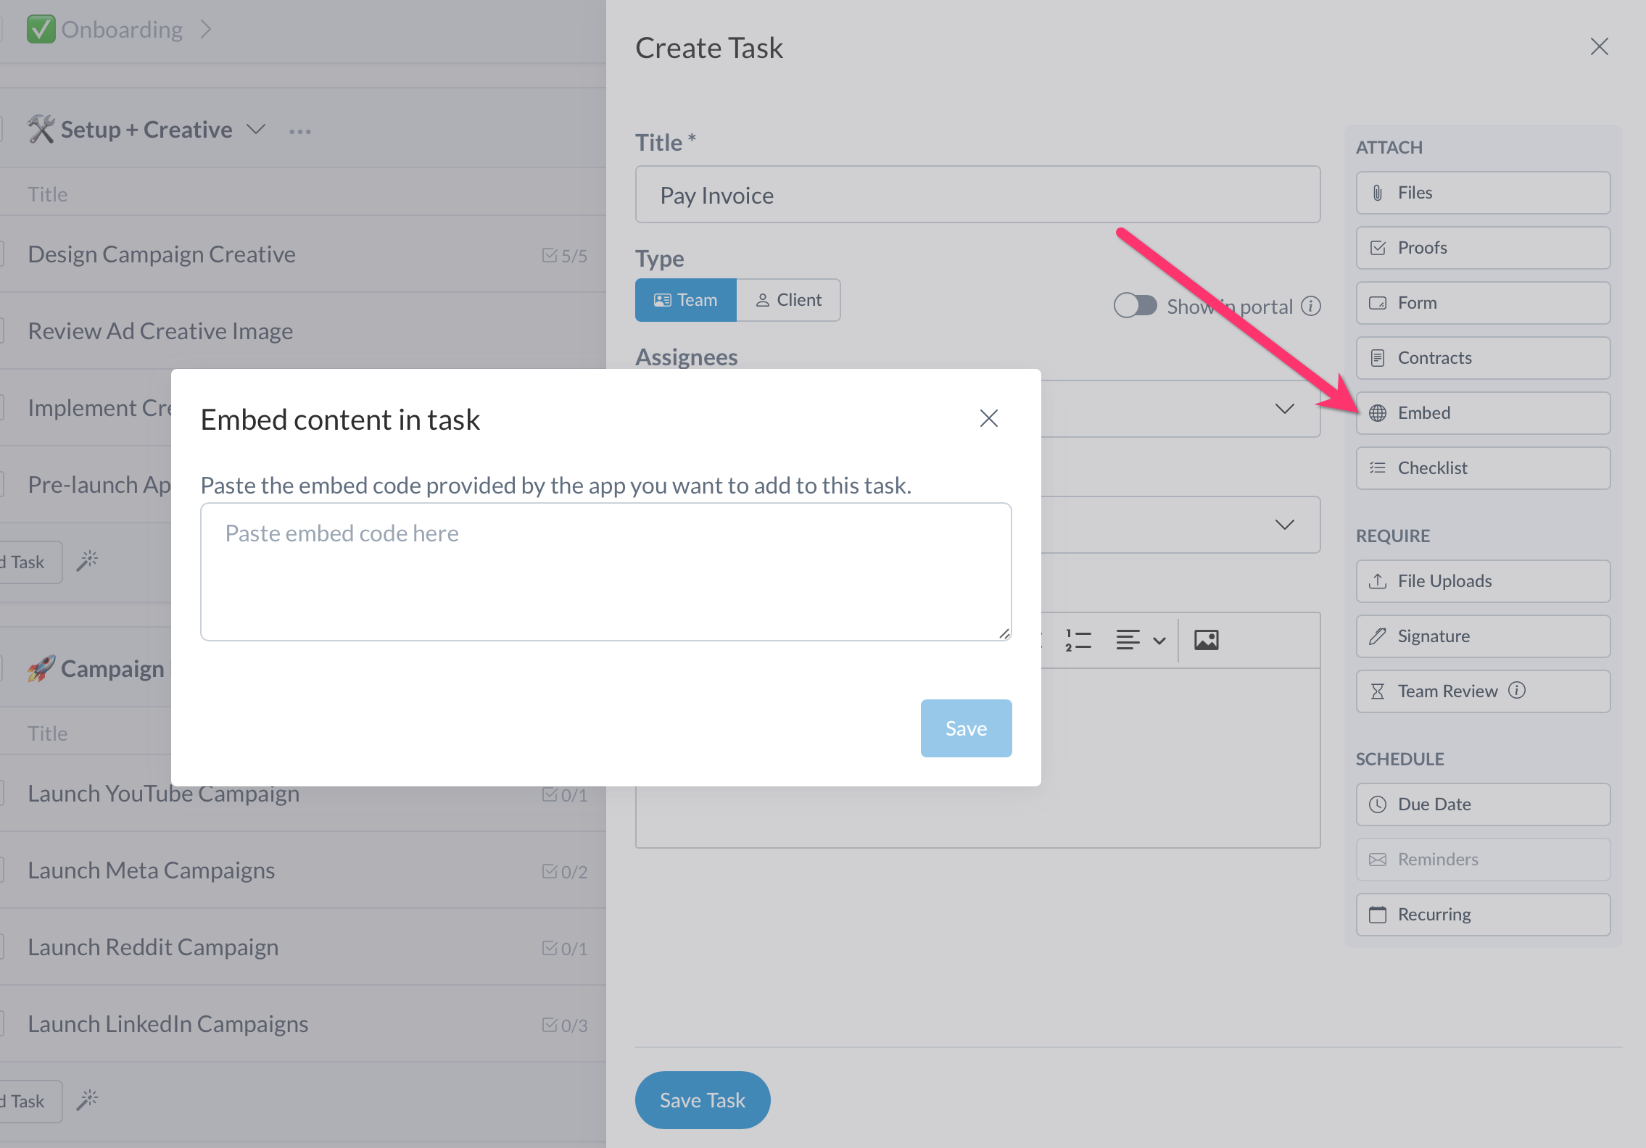Click the info icon beside Show in portal
The height and width of the screenshot is (1148, 1646).
(x=1311, y=306)
